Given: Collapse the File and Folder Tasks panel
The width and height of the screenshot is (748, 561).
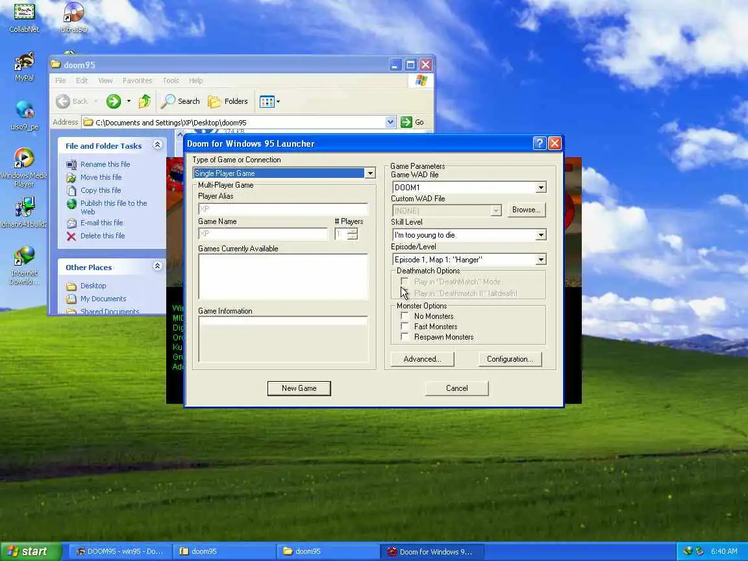Looking at the screenshot, I should (157, 145).
